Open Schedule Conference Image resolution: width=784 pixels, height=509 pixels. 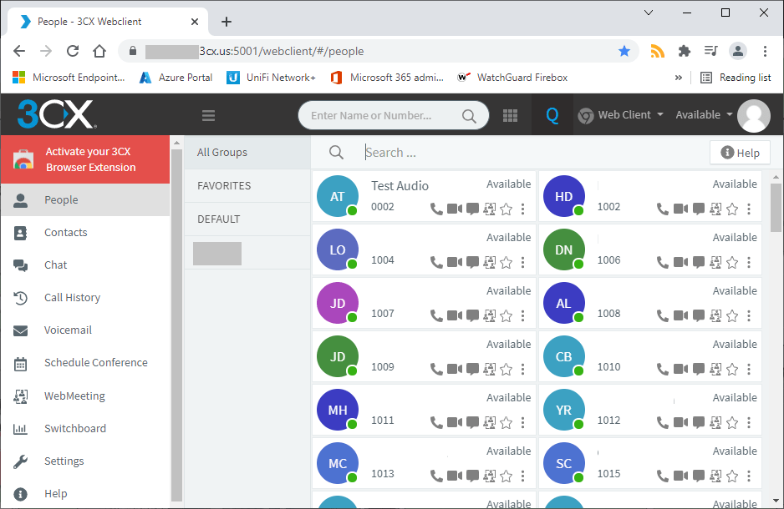pos(85,363)
